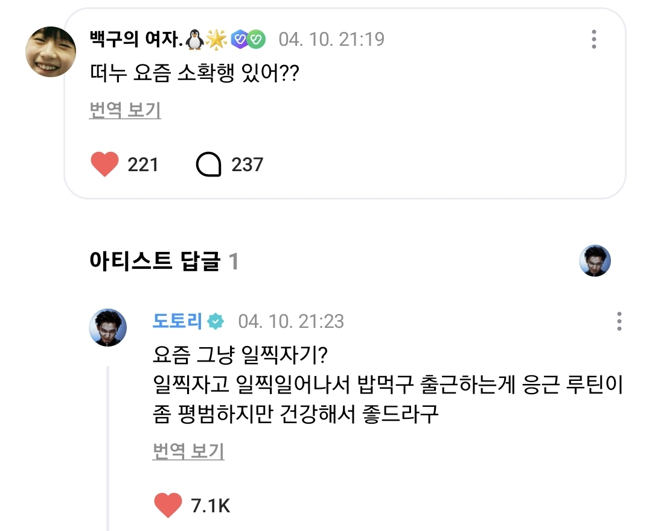
Task: Open the 도토리 artist profile name
Action: [177, 321]
